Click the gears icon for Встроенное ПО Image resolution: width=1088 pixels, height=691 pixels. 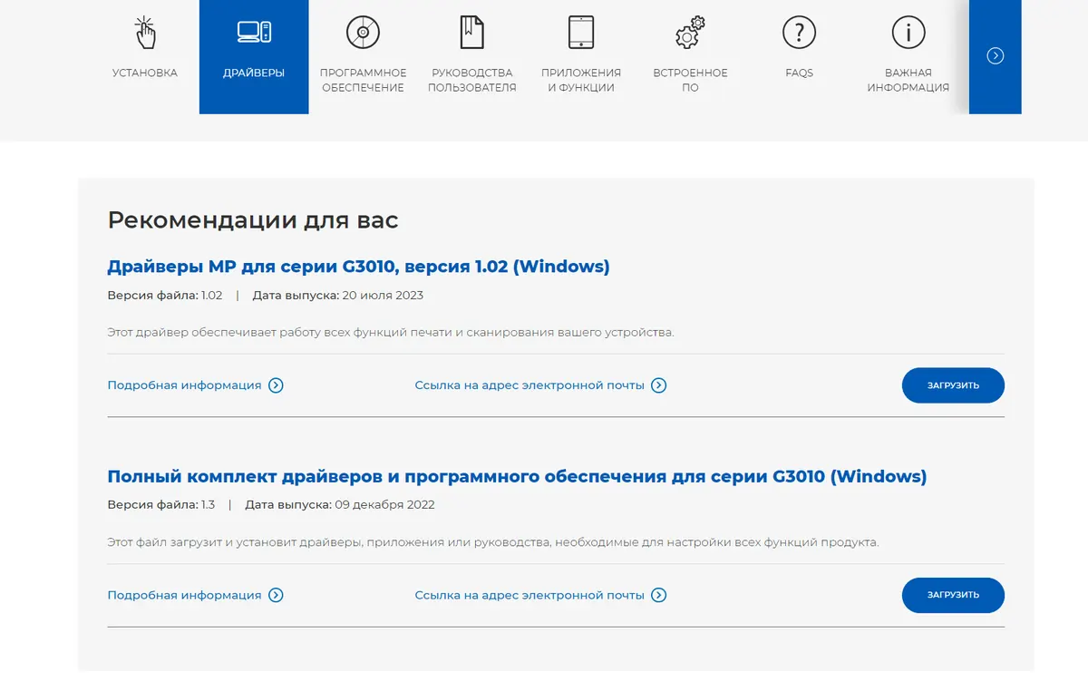(690, 33)
